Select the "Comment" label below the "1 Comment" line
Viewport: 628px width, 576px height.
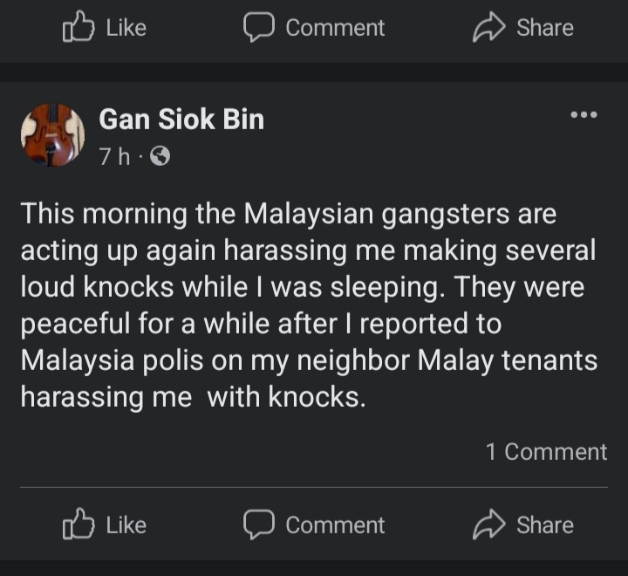tap(335, 525)
